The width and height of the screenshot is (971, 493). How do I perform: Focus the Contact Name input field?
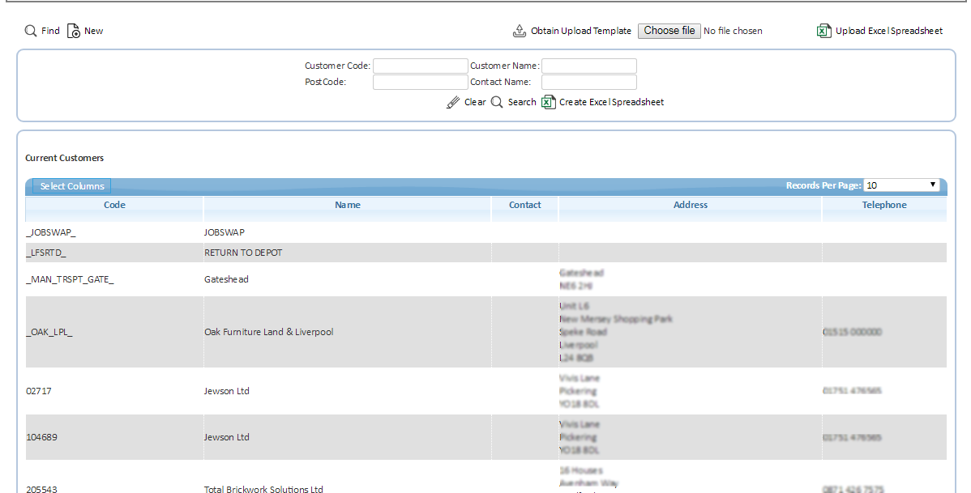click(x=589, y=83)
